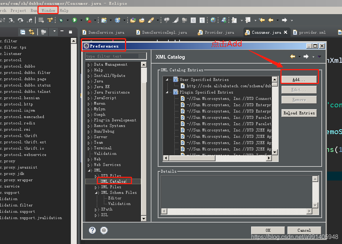Click the Open Task folder icon
The width and height of the screenshot is (342, 244).
pos(142,20)
